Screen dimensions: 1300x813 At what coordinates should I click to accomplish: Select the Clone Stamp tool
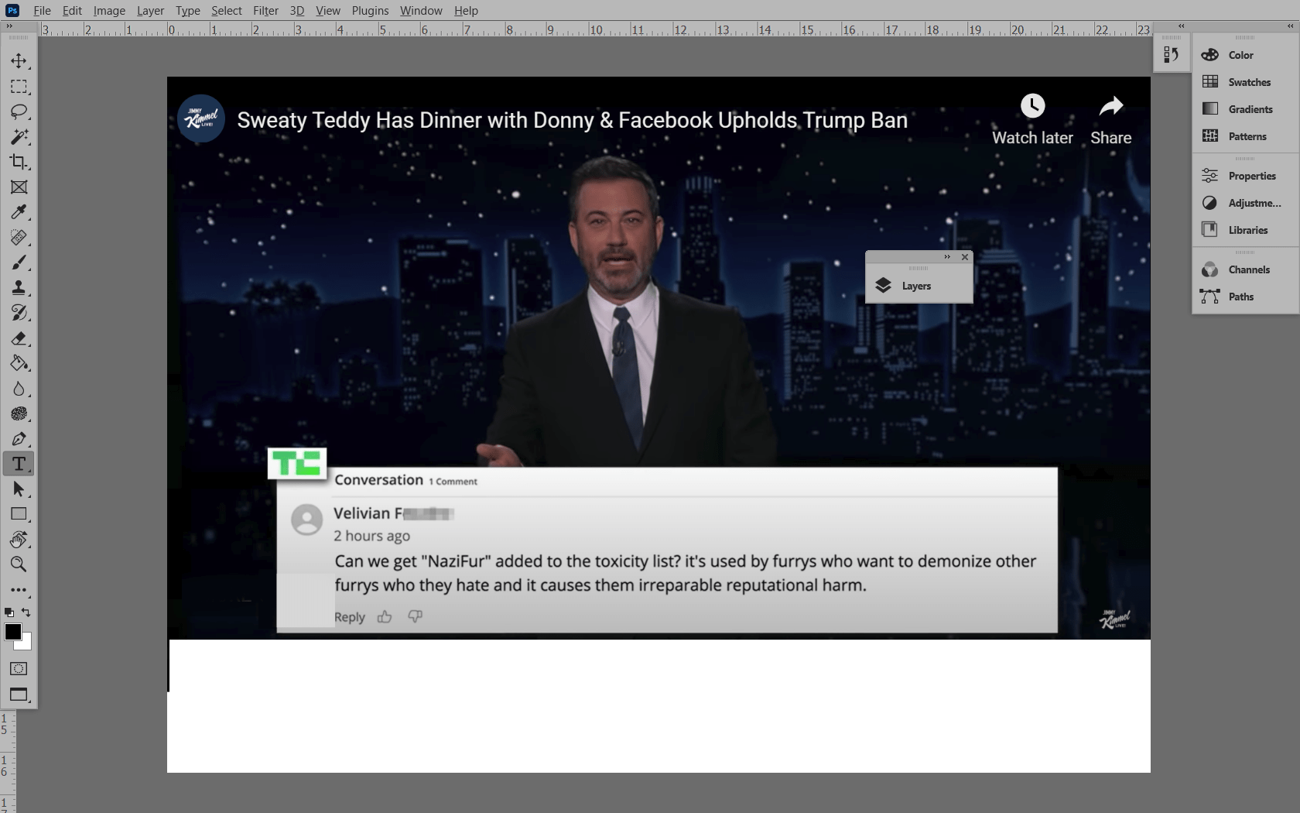pyautogui.click(x=19, y=287)
